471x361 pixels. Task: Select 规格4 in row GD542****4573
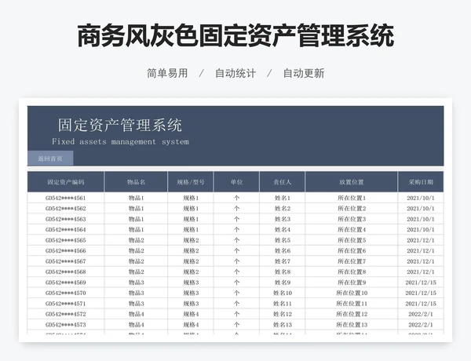point(191,325)
